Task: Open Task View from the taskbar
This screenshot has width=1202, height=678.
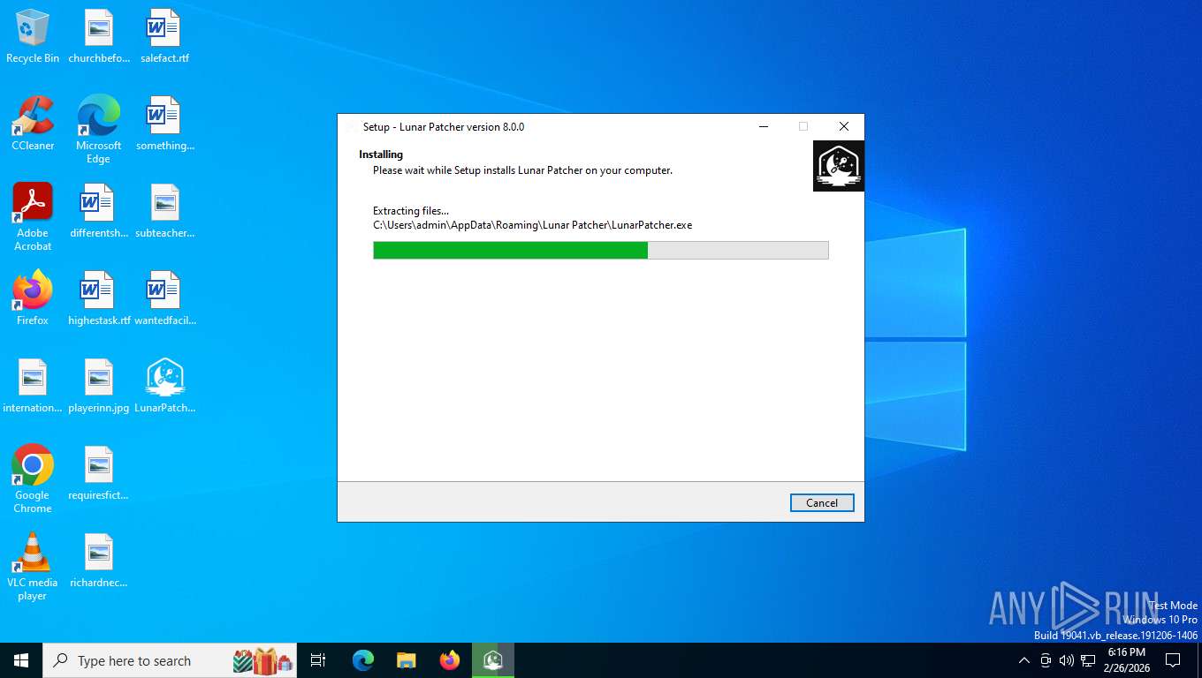Action: click(318, 660)
